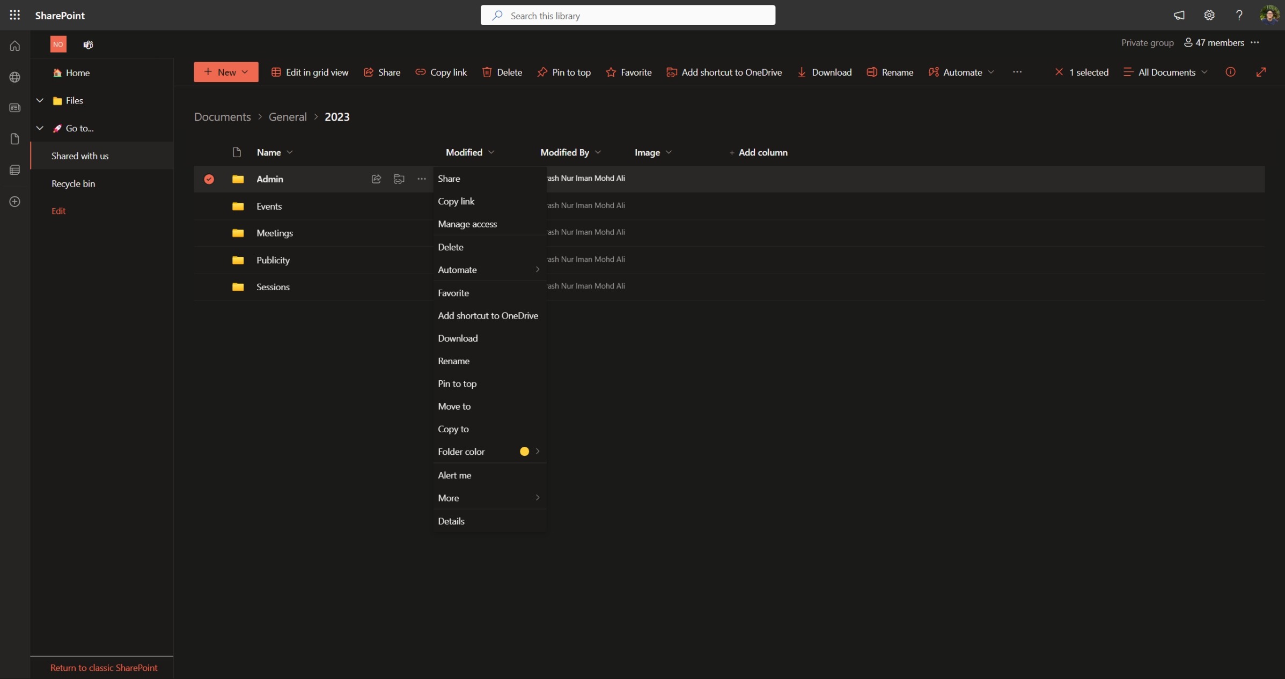Open the details pane info icon

click(x=1230, y=72)
